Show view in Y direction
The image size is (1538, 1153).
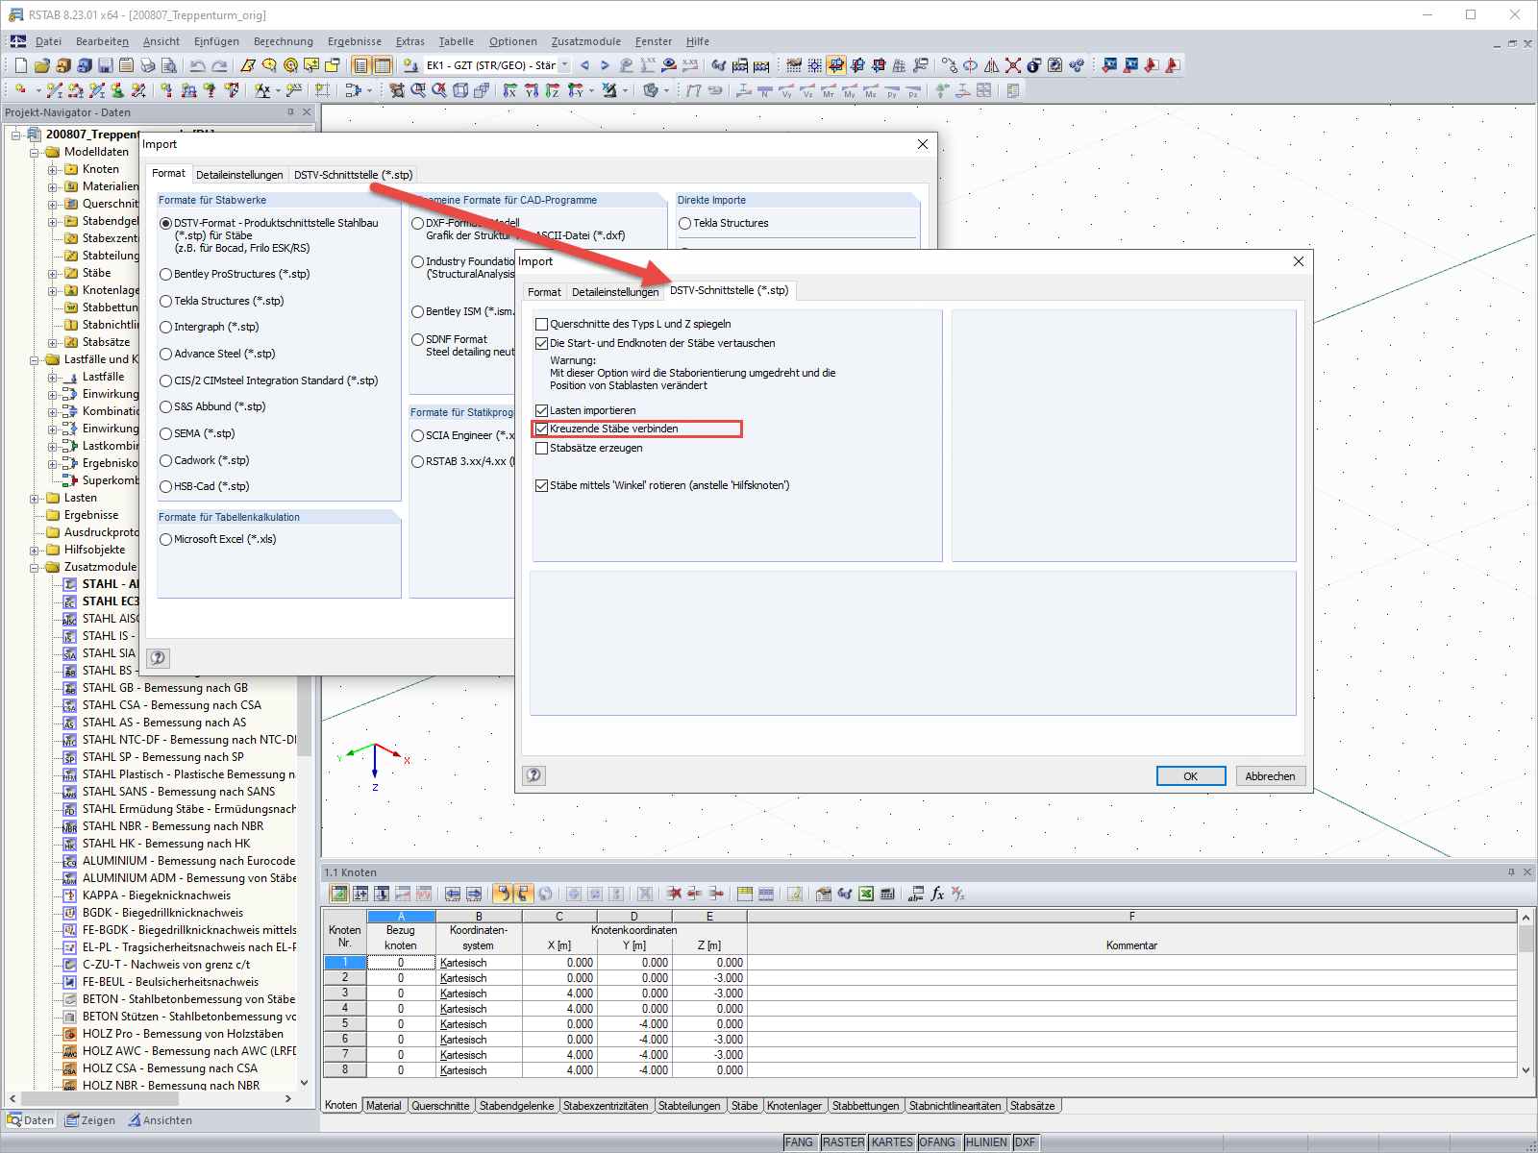(x=532, y=90)
